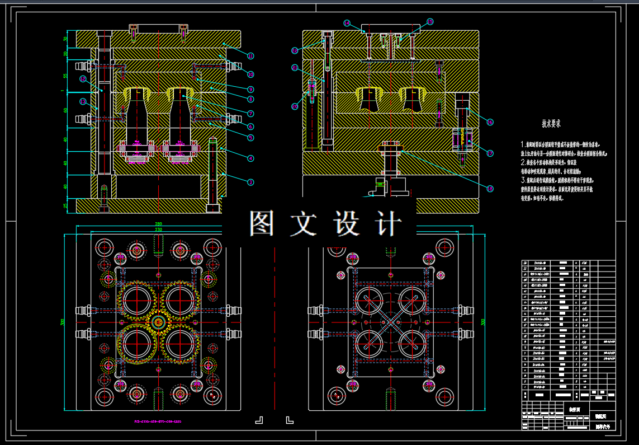Select the 60 height dimension text
The height and width of the screenshot is (445, 639).
[65, 110]
